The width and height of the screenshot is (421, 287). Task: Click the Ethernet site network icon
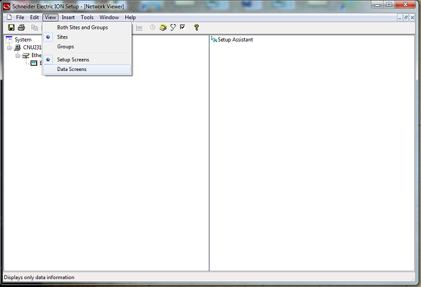(x=26, y=55)
